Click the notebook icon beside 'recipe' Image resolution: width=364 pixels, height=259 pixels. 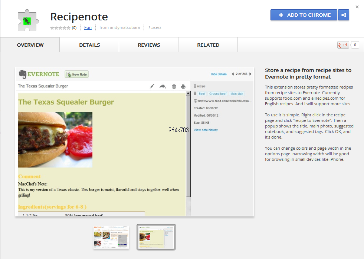(x=195, y=86)
